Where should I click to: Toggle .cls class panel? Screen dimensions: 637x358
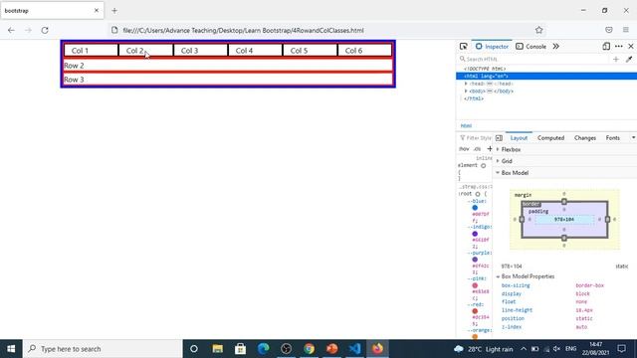coord(478,149)
